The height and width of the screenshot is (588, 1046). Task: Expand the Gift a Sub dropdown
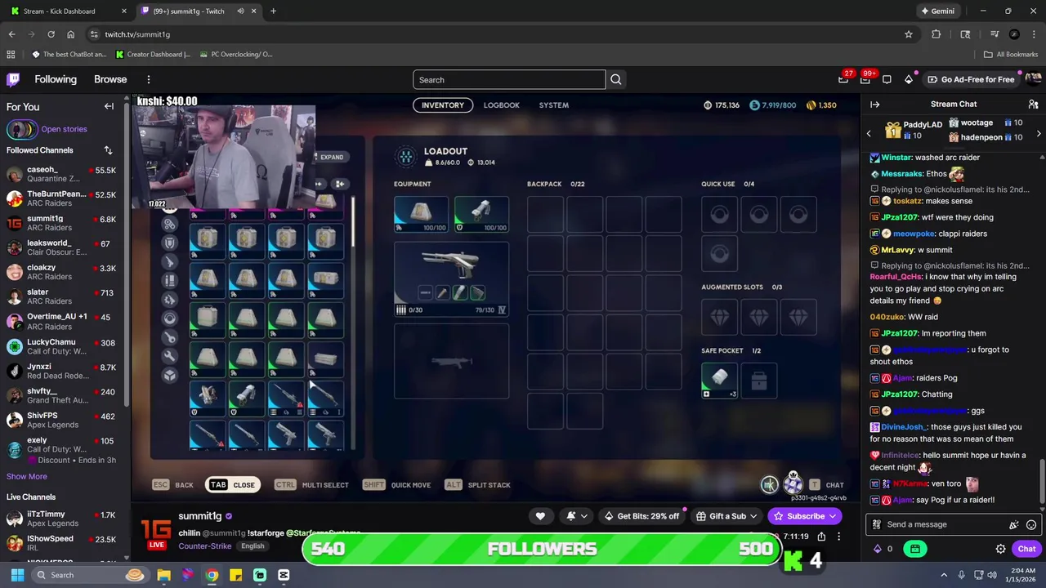[x=753, y=516]
